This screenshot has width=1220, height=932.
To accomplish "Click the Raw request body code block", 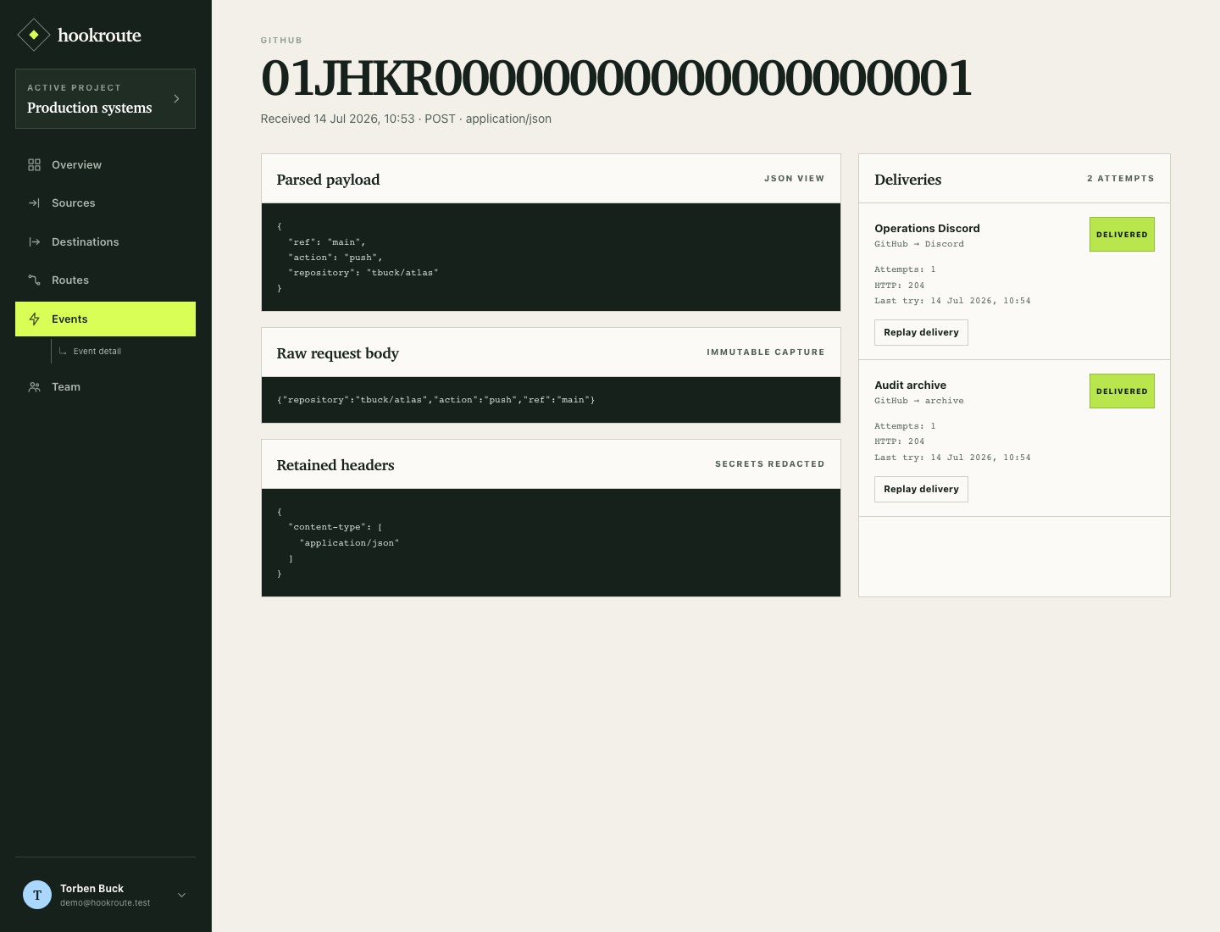I will [x=551, y=400].
